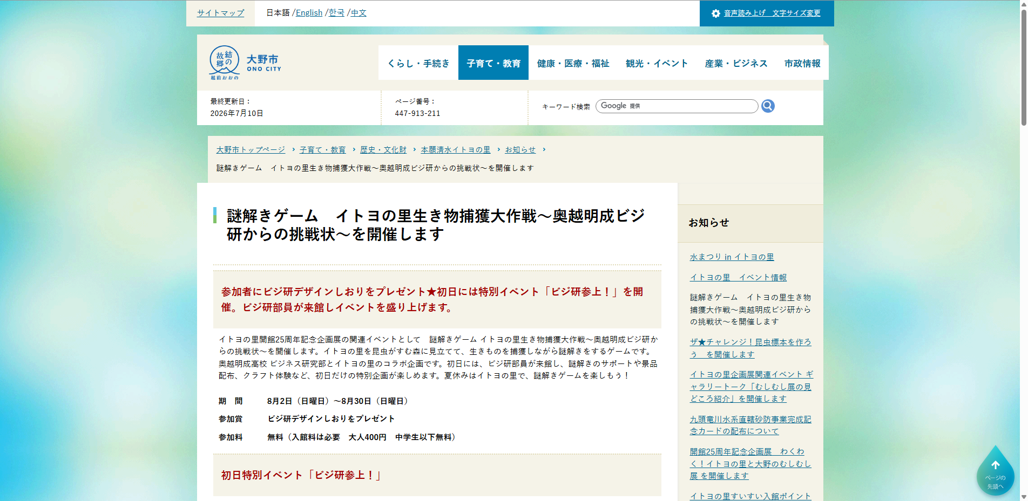The image size is (1028, 501).
Task: Open the 観光・イベント menu
Action: [657, 63]
